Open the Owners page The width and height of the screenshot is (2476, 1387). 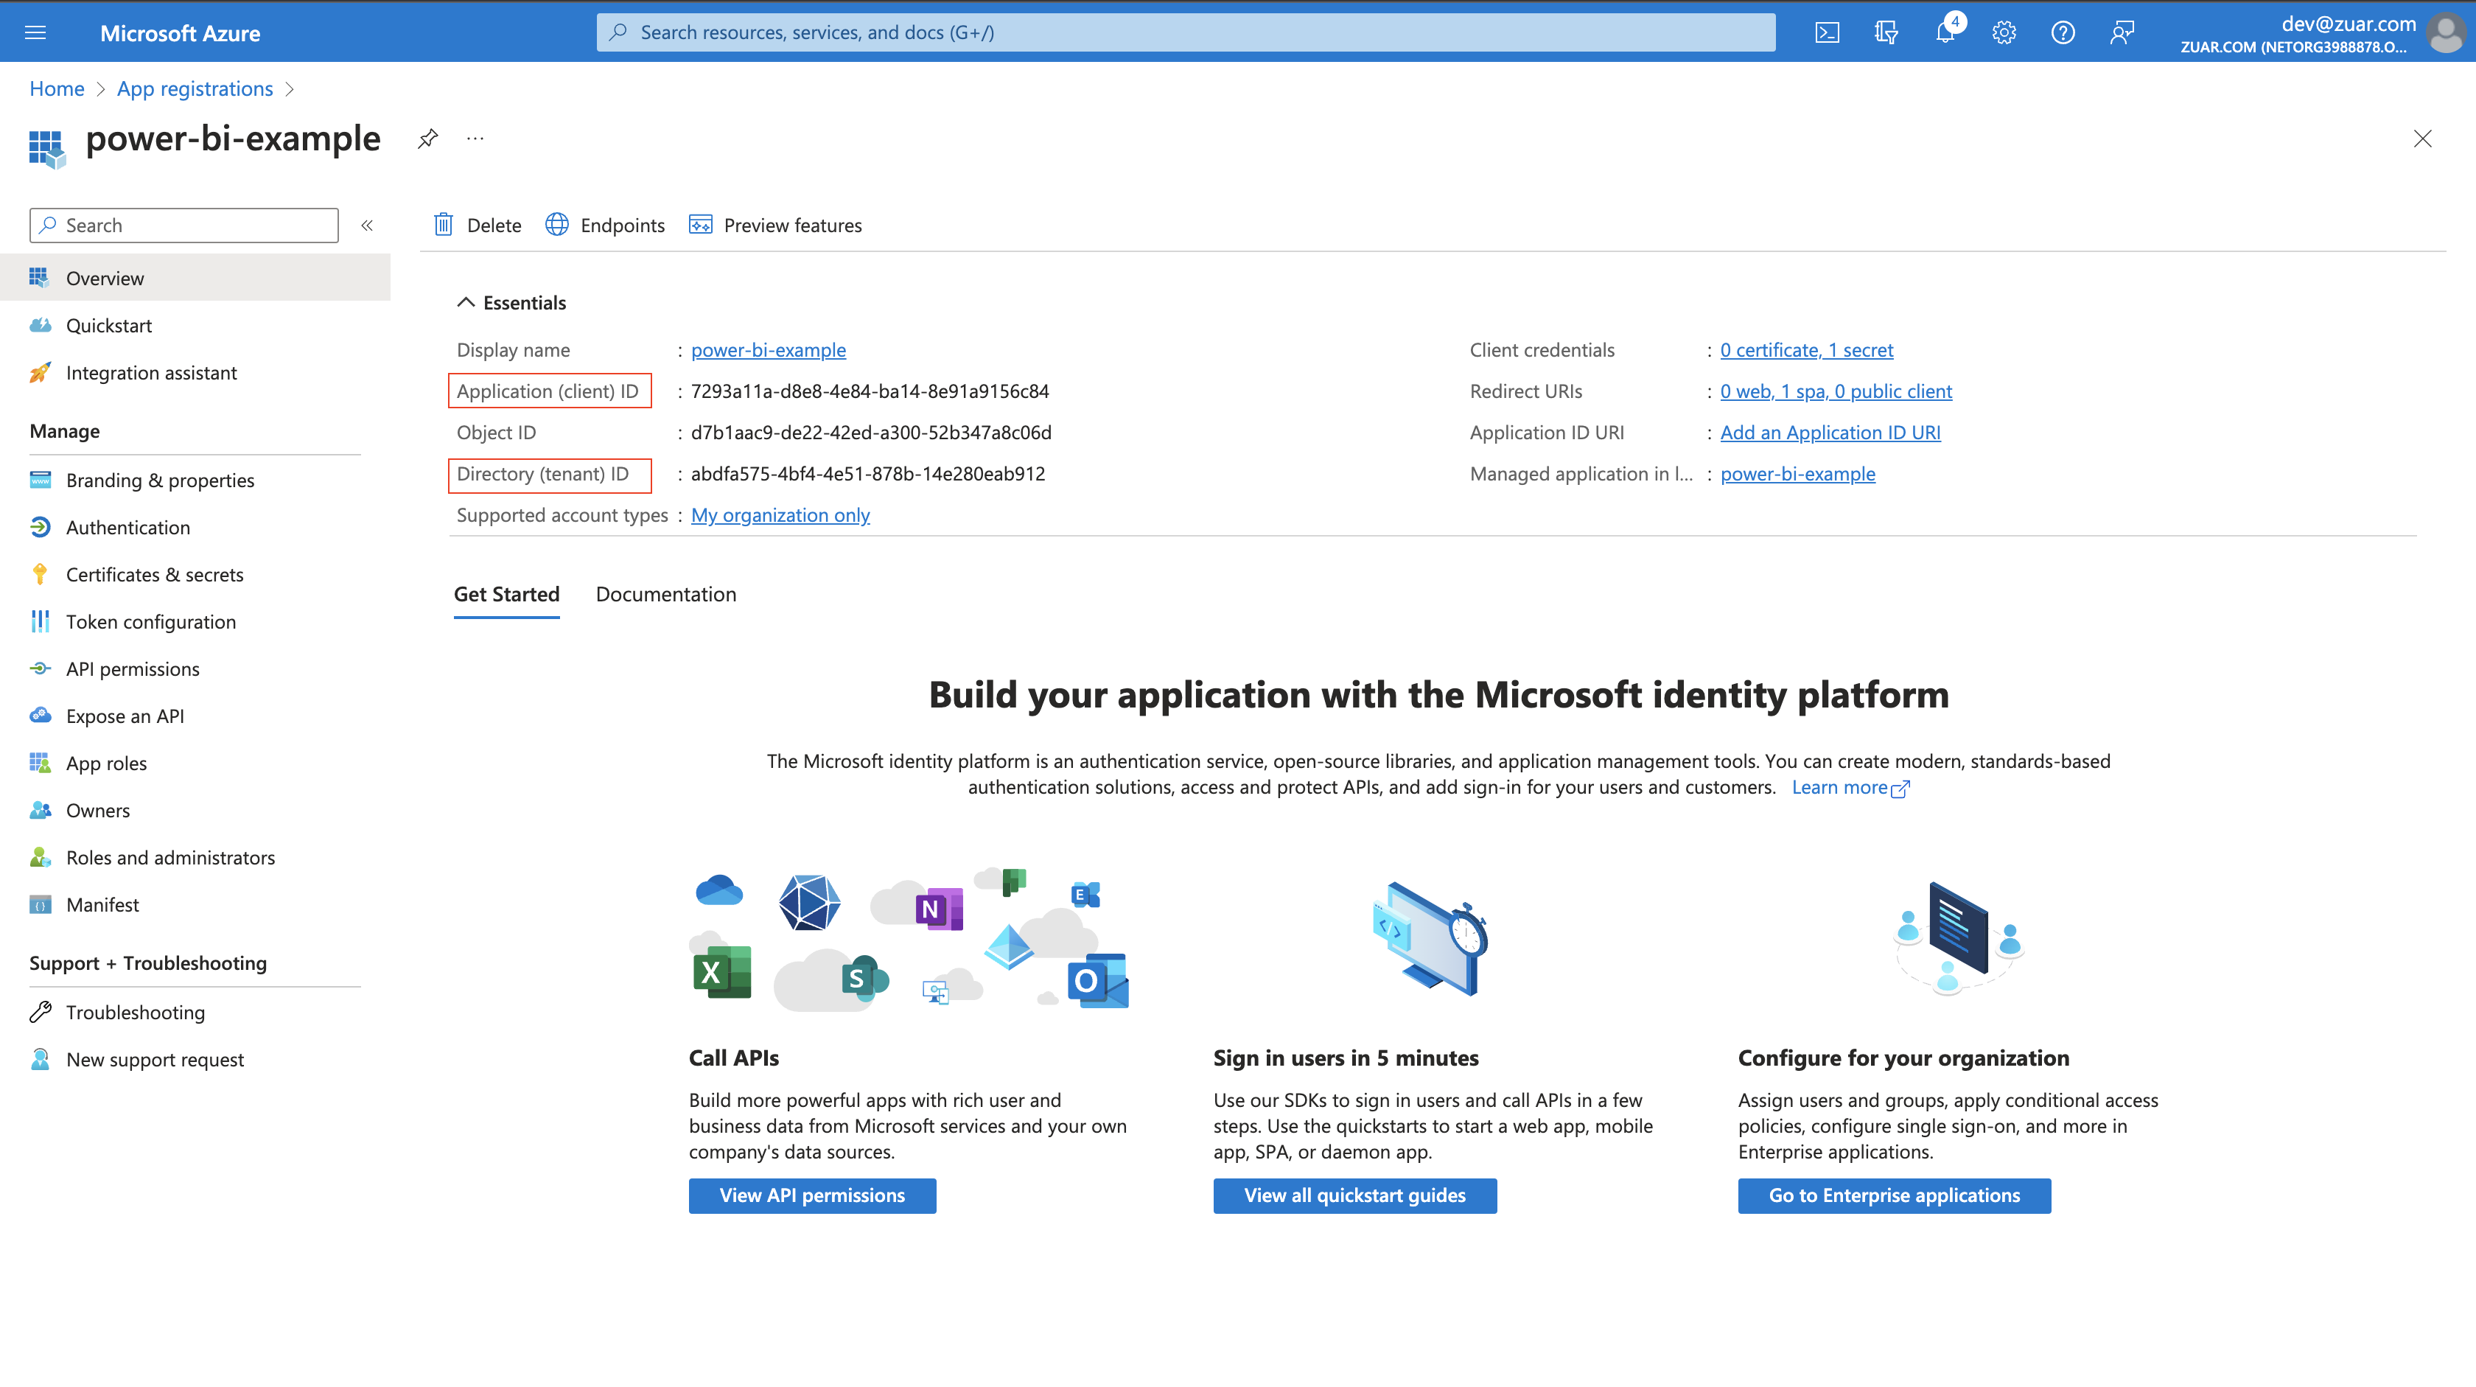point(195,809)
